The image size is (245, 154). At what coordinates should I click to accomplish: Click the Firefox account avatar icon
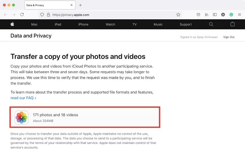(x=223, y=15)
